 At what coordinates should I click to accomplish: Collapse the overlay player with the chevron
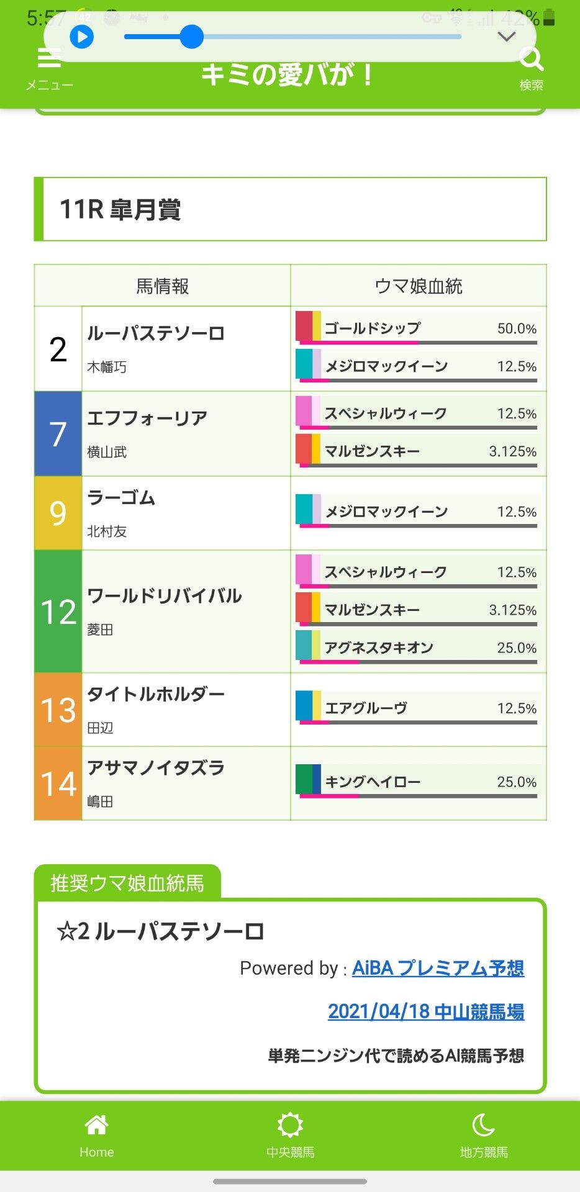tap(507, 37)
